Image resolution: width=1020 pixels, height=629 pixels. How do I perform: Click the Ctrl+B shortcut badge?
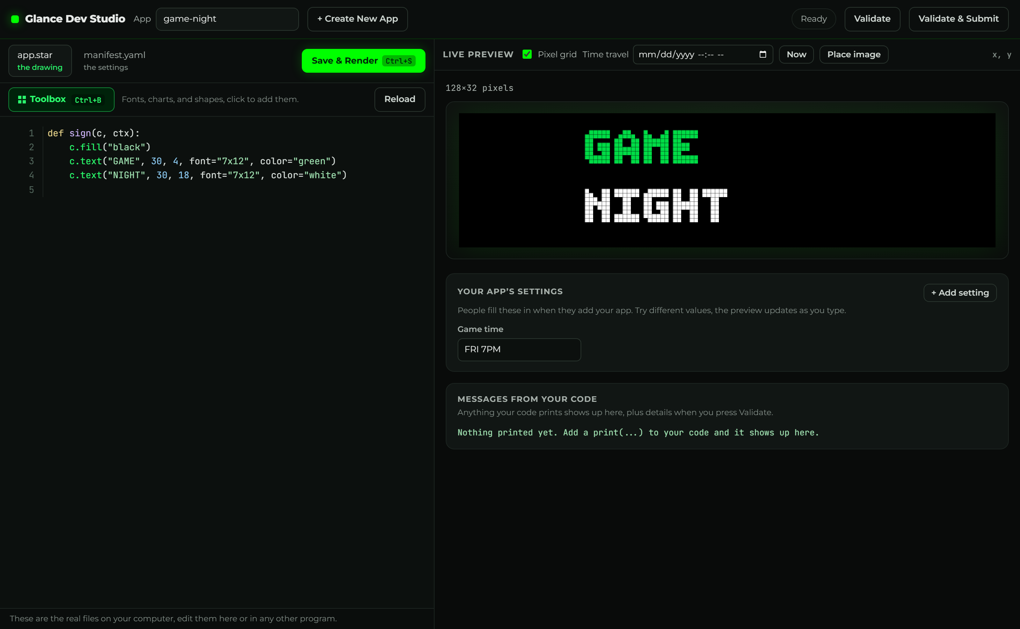coord(88,100)
